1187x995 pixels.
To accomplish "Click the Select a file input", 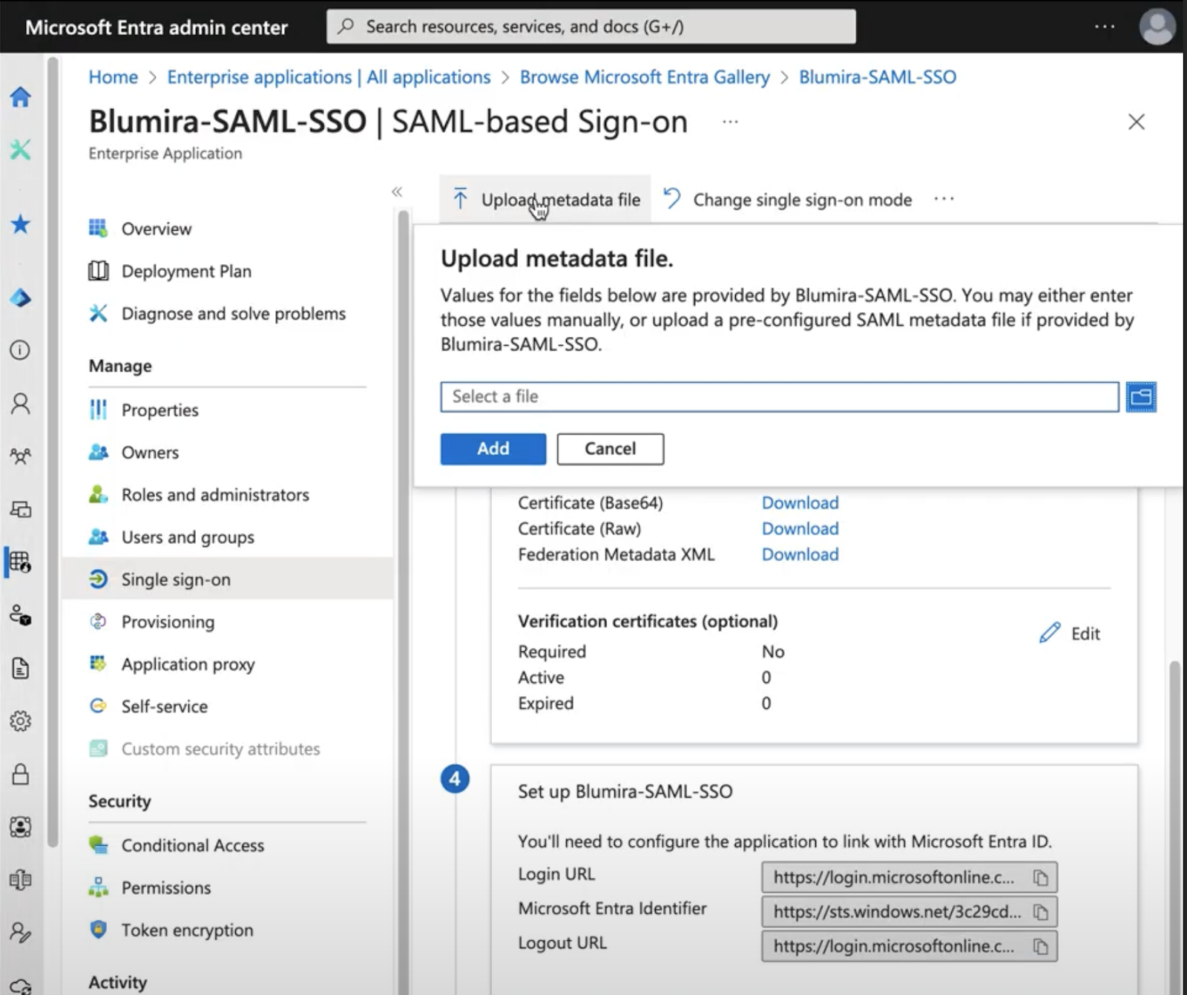I will (780, 397).
